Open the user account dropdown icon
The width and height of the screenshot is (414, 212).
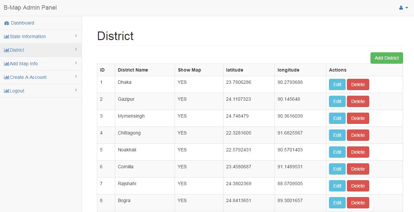(x=403, y=8)
